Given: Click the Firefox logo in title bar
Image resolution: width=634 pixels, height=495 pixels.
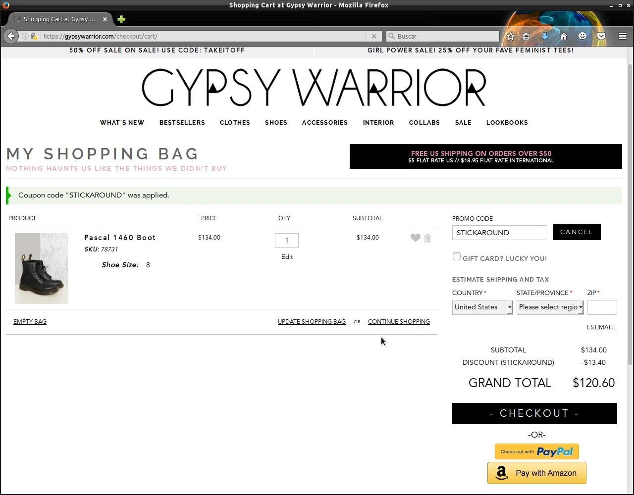Looking at the screenshot, I should pos(5,5).
